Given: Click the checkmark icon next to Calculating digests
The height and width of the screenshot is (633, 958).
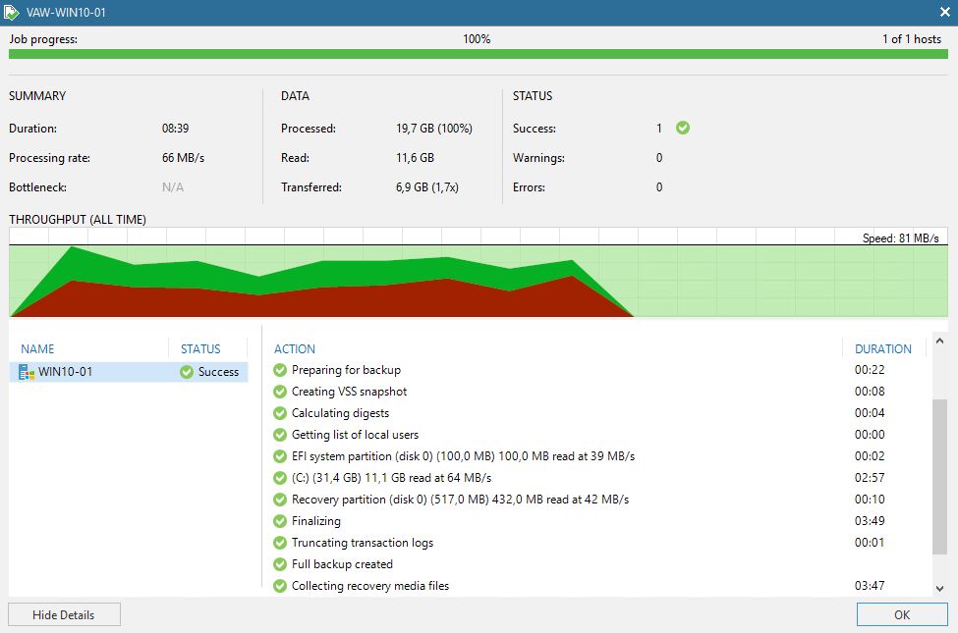Looking at the screenshot, I should click(x=280, y=413).
